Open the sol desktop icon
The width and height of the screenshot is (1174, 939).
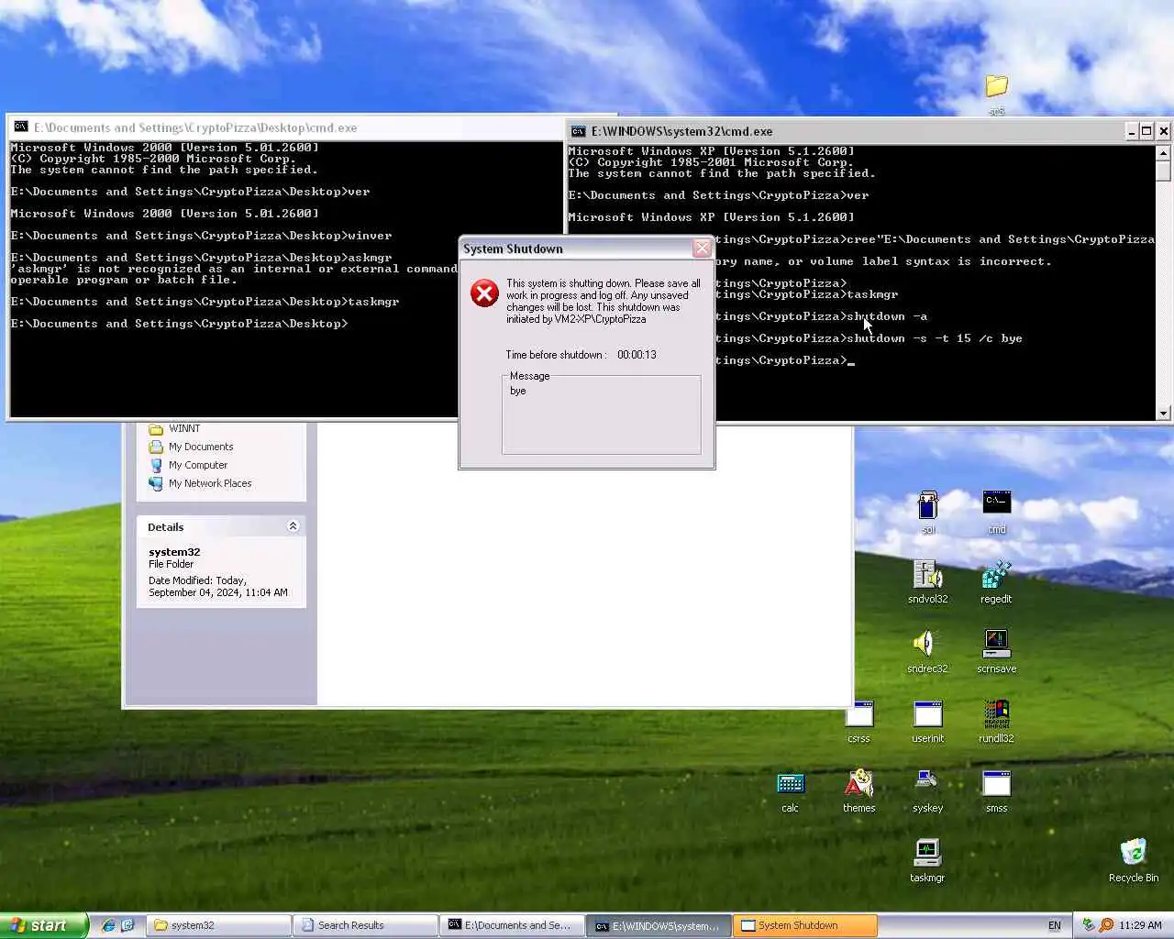927,513
